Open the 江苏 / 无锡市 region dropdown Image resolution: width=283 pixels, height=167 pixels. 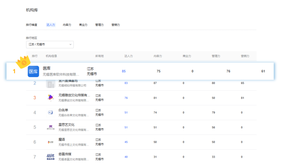pos(50,45)
